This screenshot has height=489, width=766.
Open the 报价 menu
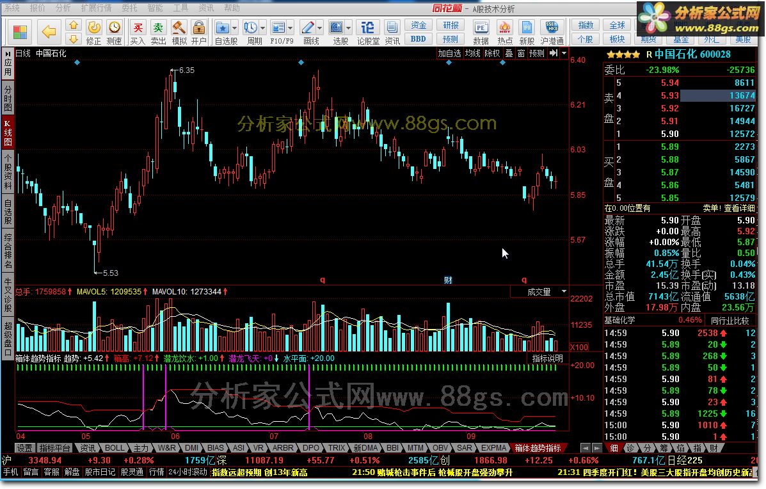click(38, 8)
